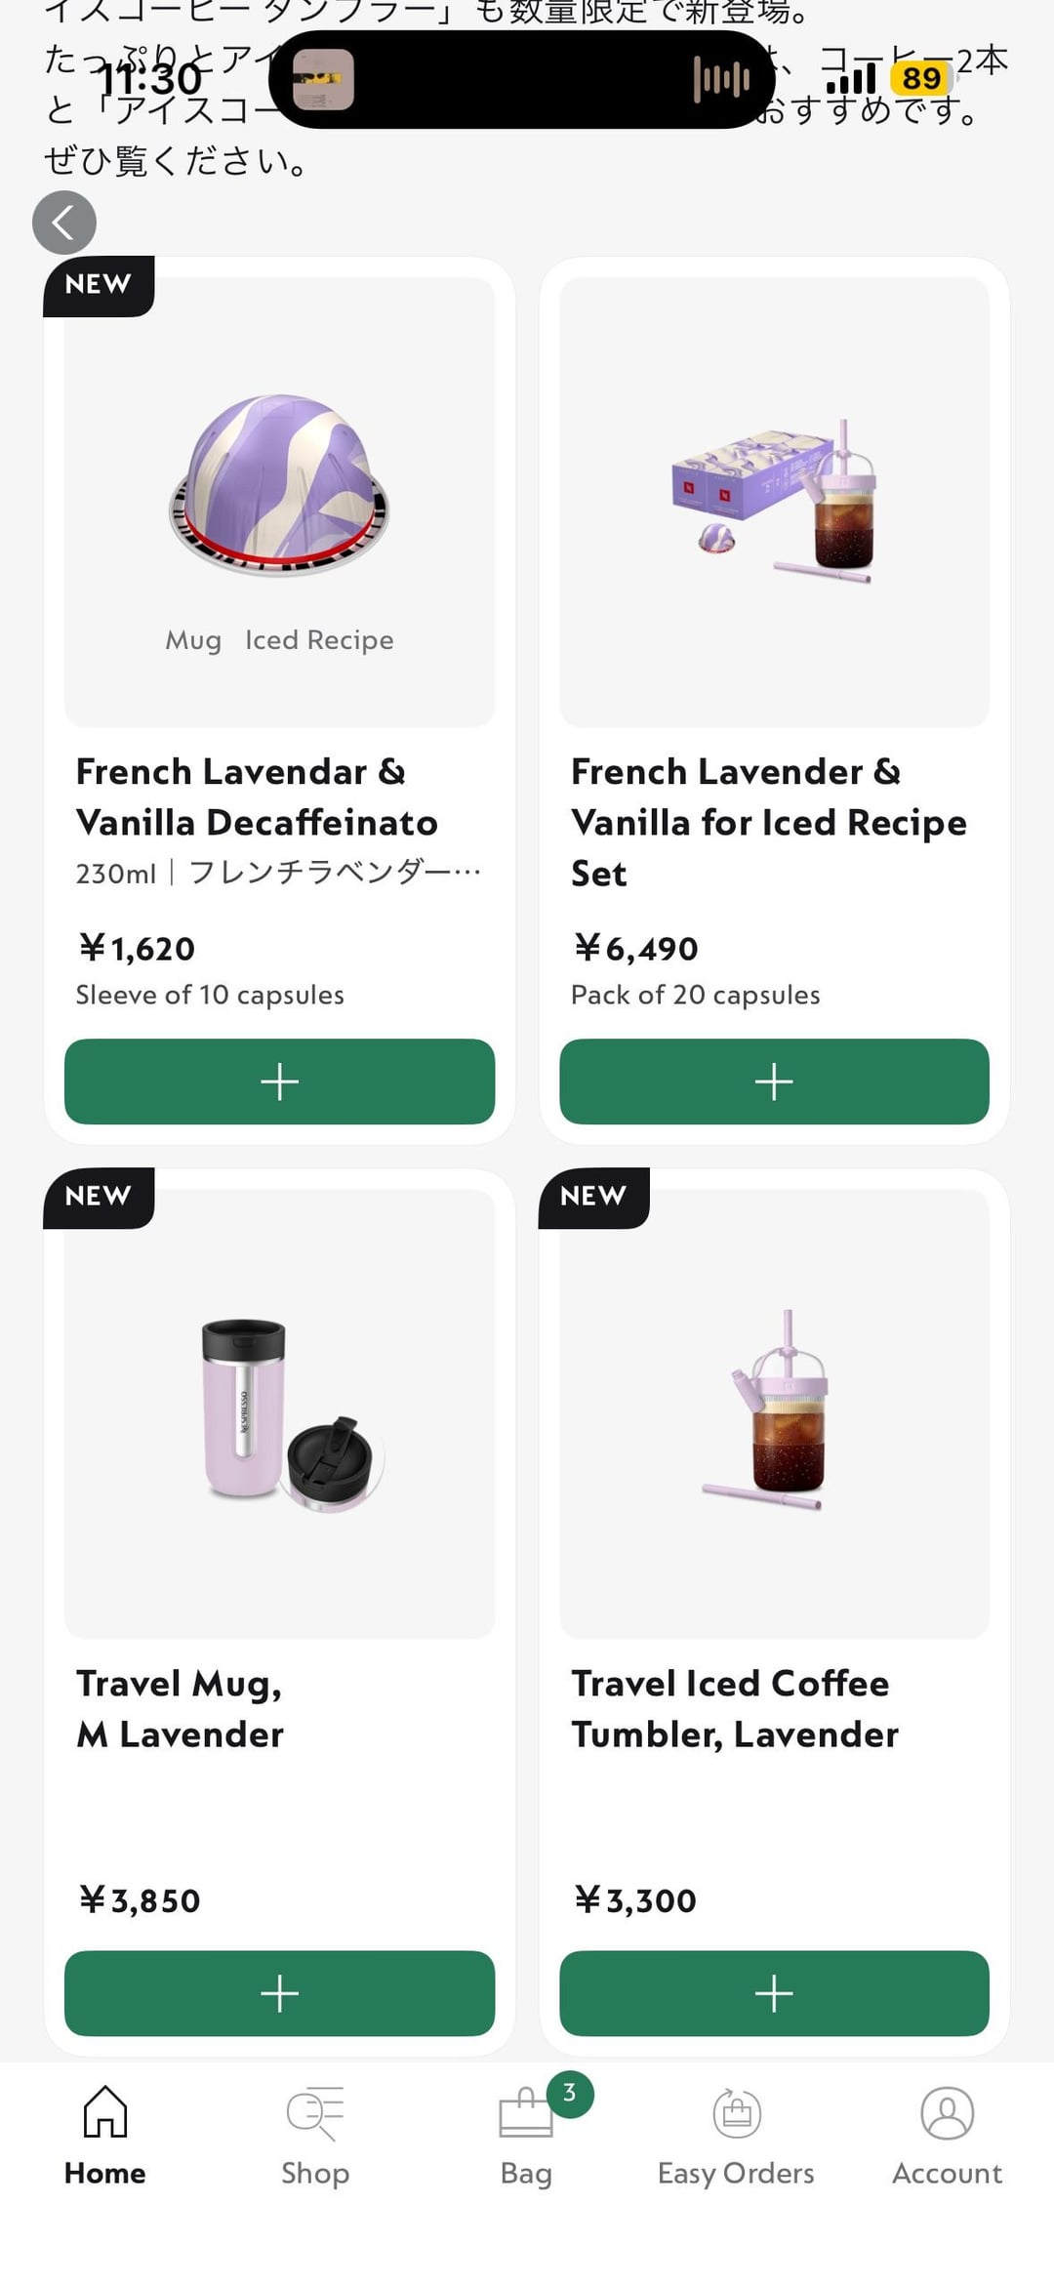Open Travel Iced Coffee Tumbler, Lavender title
1054x2285 pixels.
pos(734,1708)
